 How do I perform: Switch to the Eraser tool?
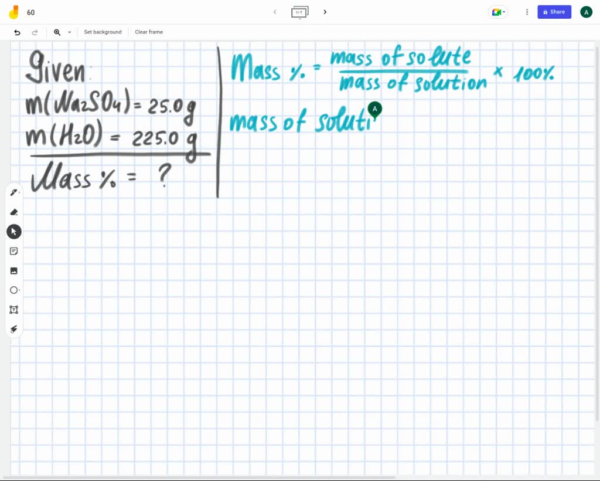pyautogui.click(x=13, y=212)
